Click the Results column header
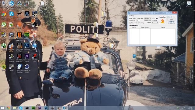The width and height of the screenshot is (195, 110). [163, 27]
